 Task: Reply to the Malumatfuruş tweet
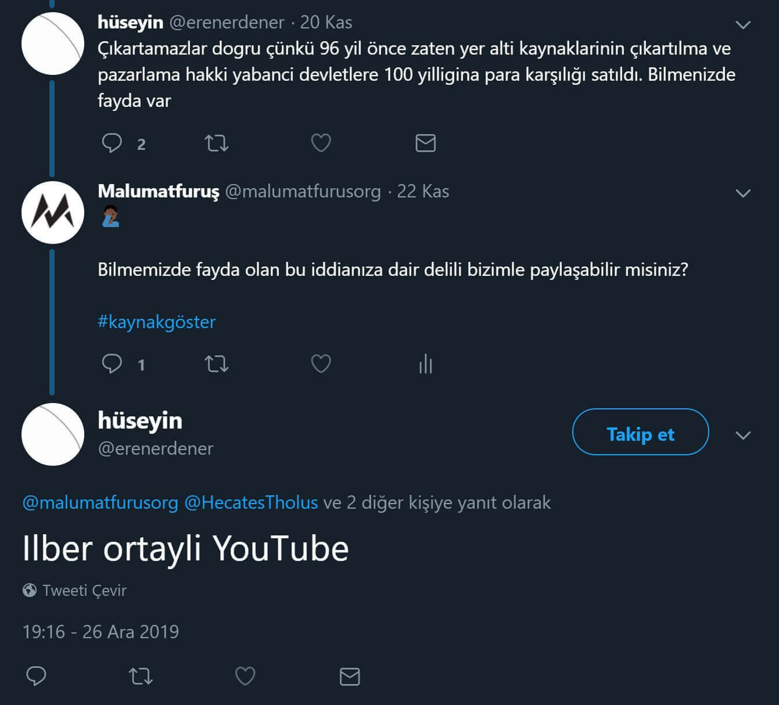112,364
